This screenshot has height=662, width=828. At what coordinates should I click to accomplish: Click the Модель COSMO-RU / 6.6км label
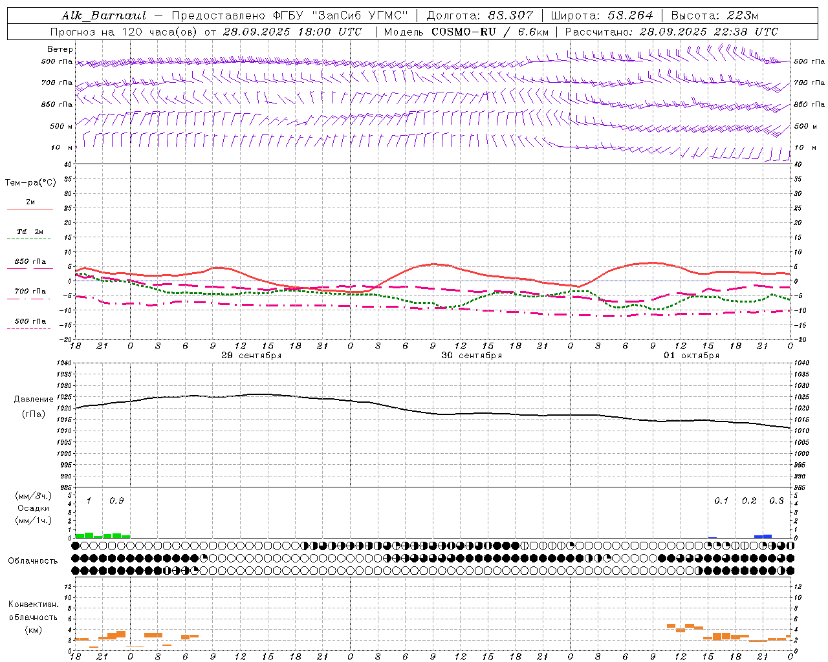point(466,32)
